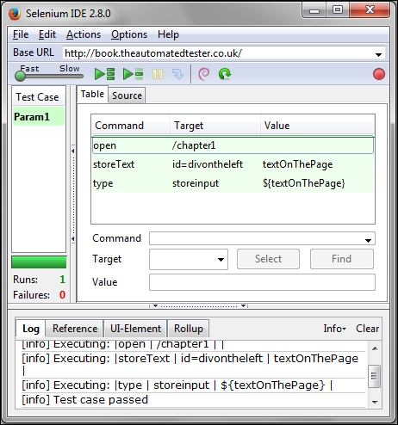Open the Rollup tab

189,329
